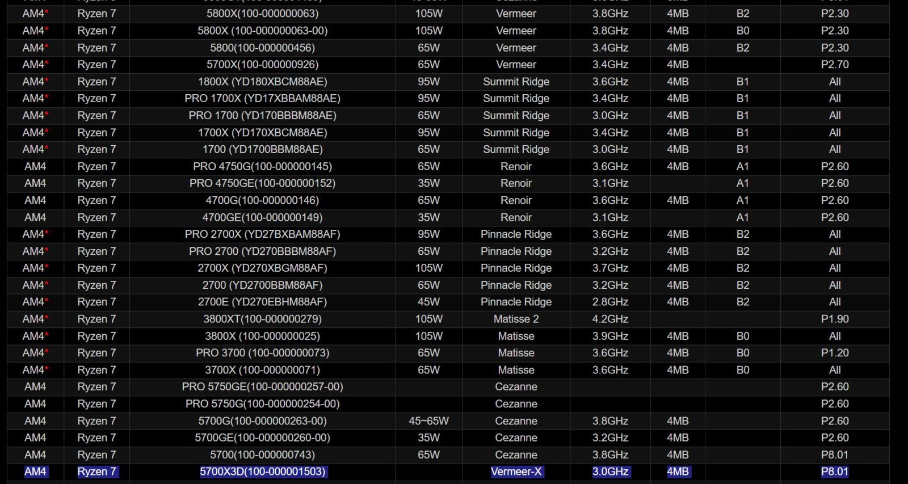The width and height of the screenshot is (908, 484).
Task: Select the 4700GE(100-000000149) model cell
Action: click(x=262, y=217)
